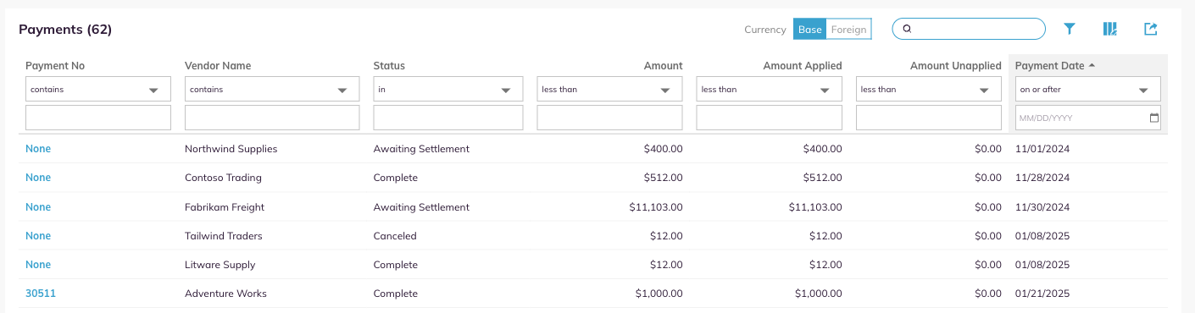Sort by Vendor Name column header
The height and width of the screenshot is (313, 1195).
point(218,66)
